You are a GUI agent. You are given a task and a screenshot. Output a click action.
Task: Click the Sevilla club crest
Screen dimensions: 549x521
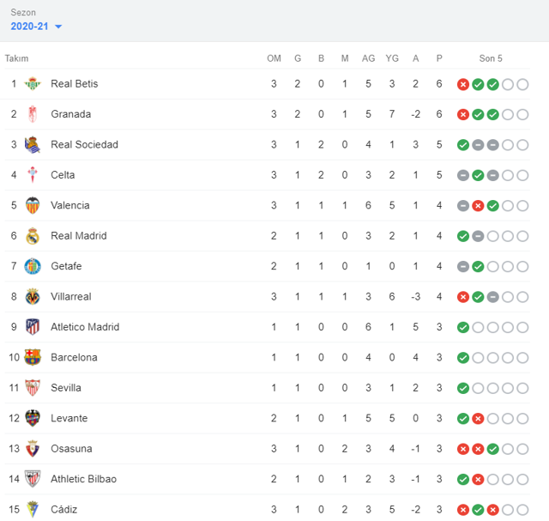pyautogui.click(x=33, y=388)
